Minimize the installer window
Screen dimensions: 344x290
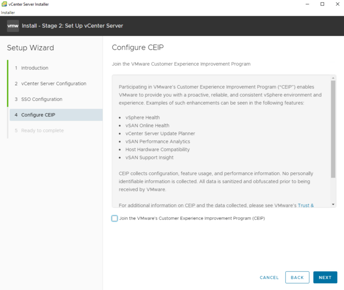tap(307, 4)
